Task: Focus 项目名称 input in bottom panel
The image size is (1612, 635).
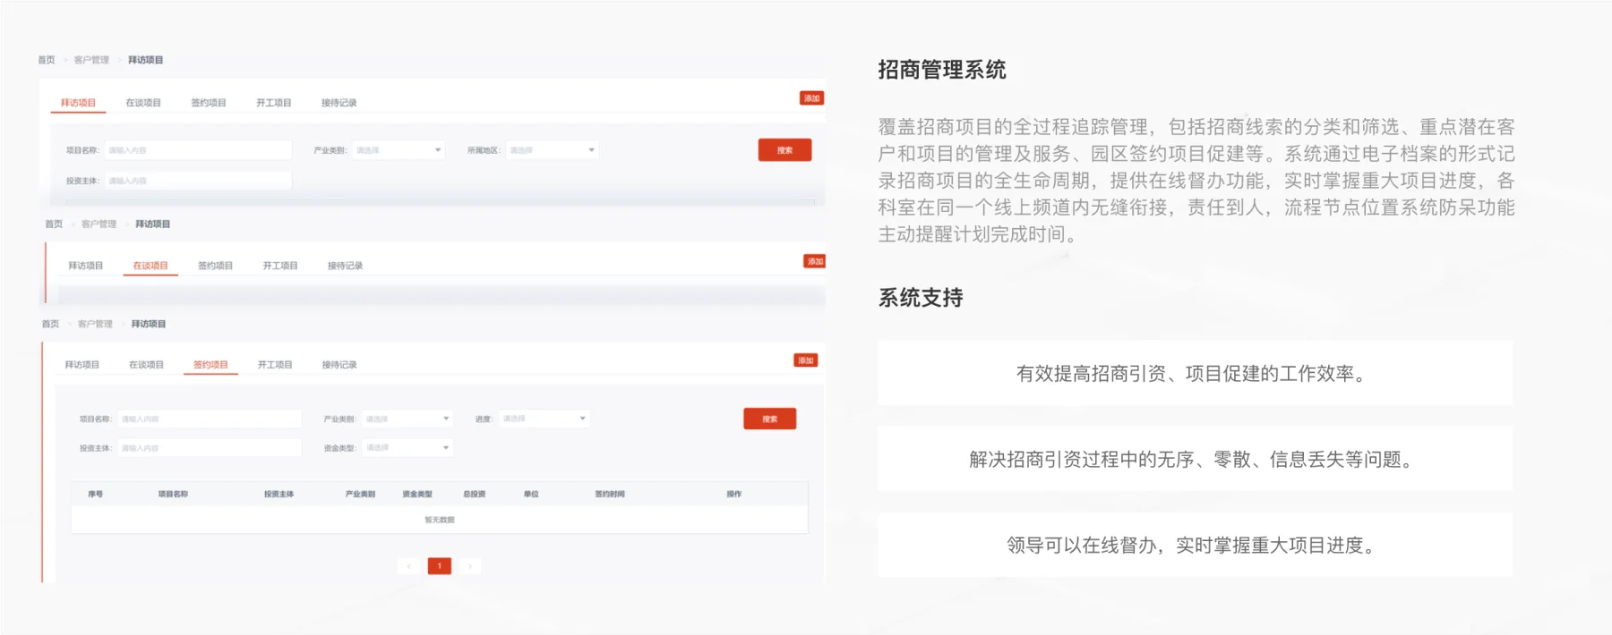Action: [210, 419]
